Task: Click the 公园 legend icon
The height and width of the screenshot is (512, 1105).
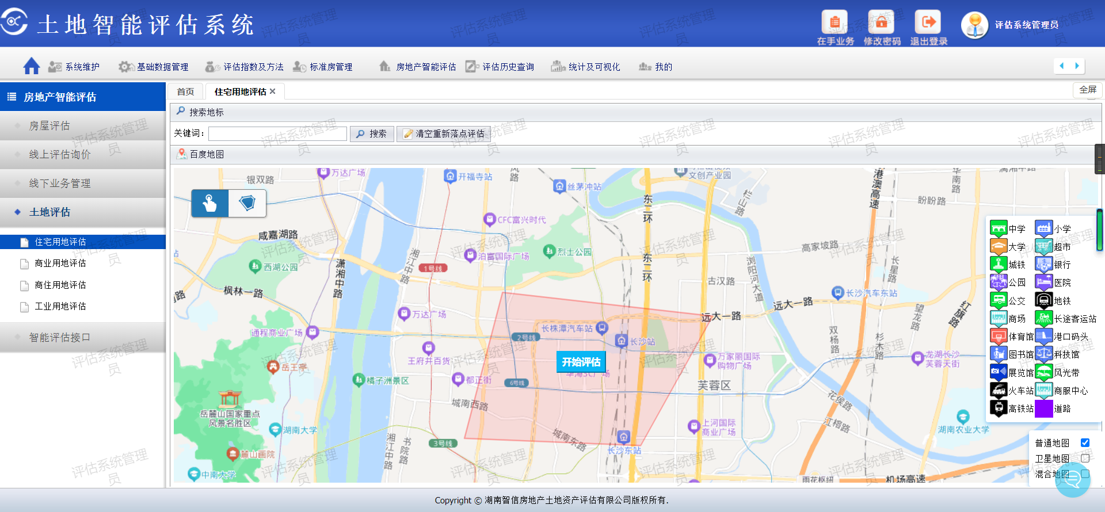Action: point(999,282)
